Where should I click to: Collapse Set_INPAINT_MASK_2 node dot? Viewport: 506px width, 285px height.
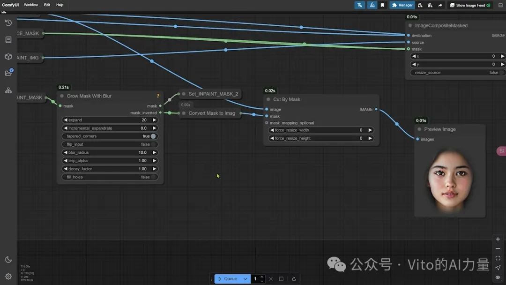pos(184,94)
